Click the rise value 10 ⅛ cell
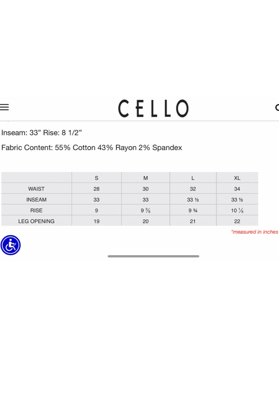The width and height of the screenshot is (279, 418). (x=237, y=211)
